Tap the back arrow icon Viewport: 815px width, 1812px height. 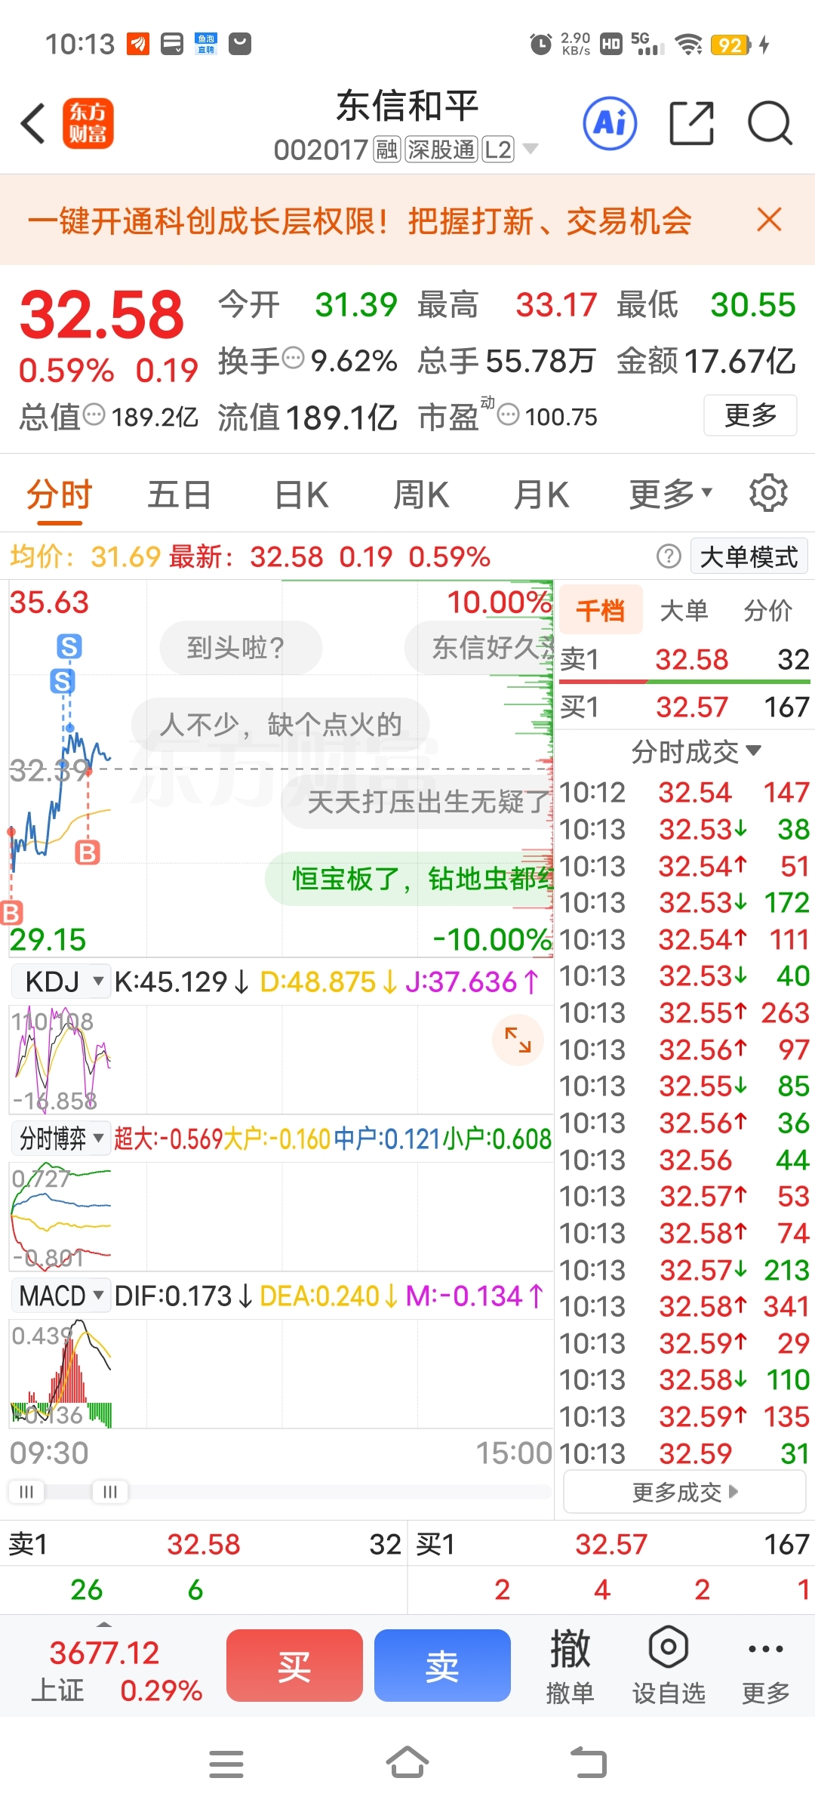(x=33, y=123)
